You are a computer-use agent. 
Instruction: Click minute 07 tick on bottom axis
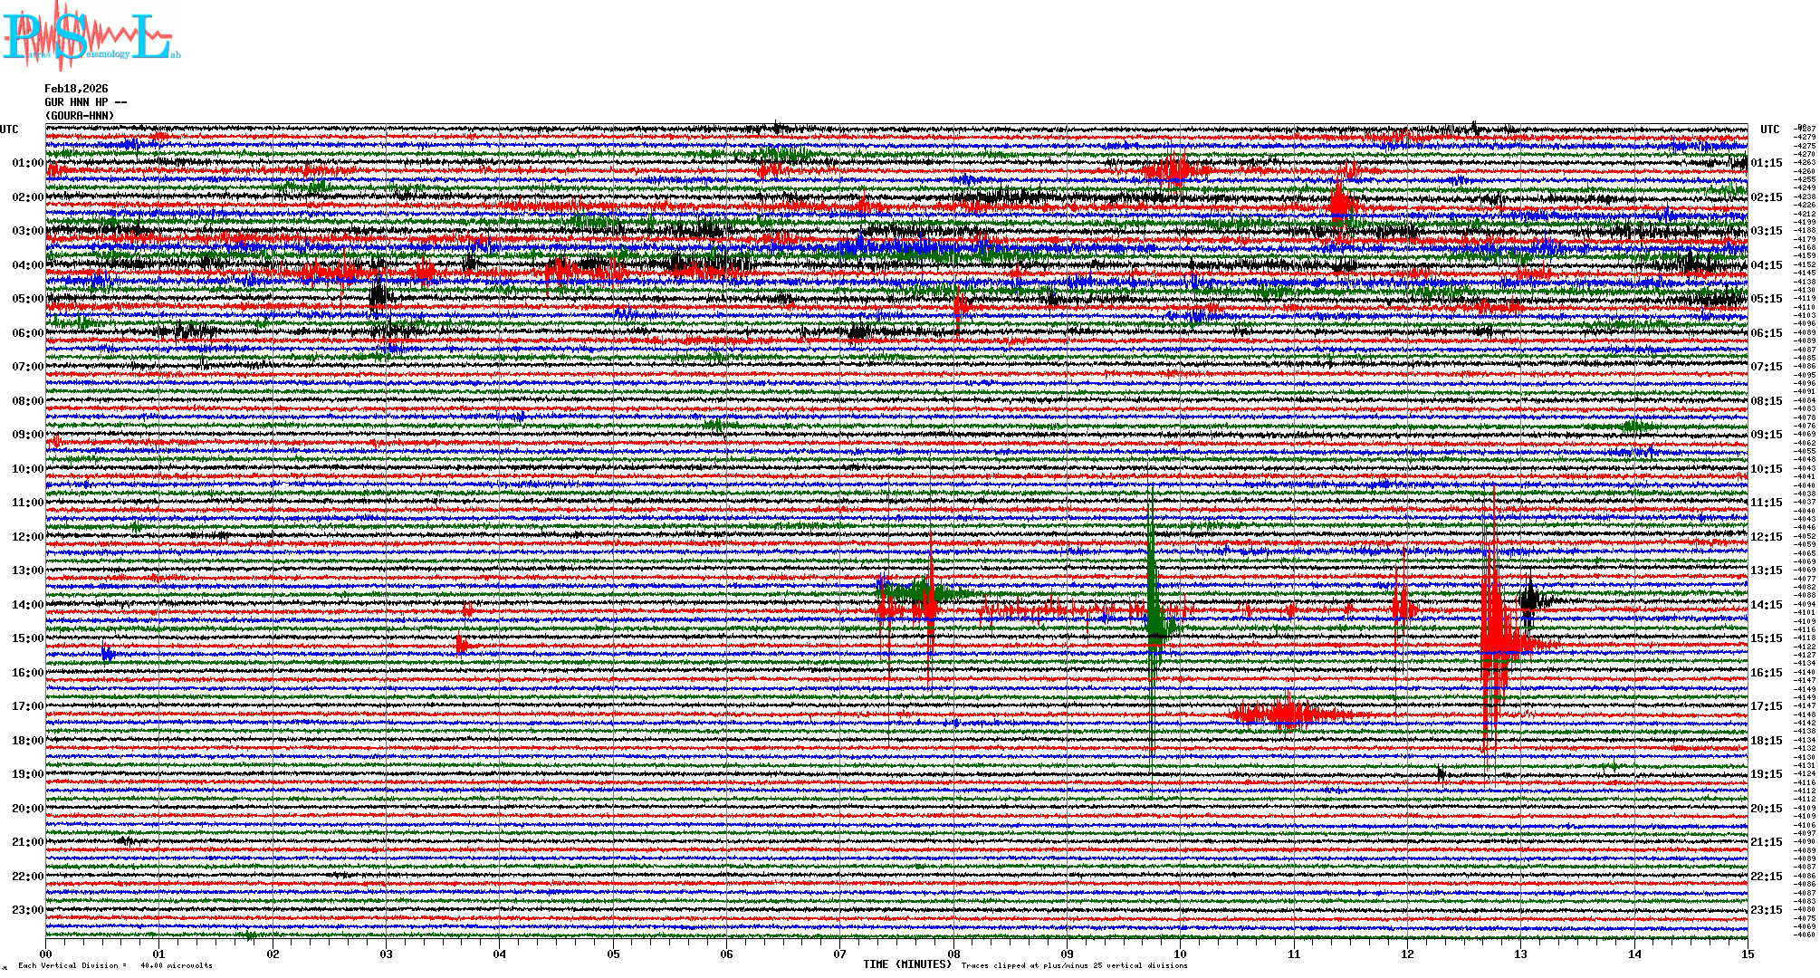click(840, 954)
